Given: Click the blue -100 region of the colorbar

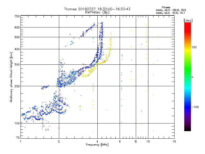Looking at the screenshot, I should (188, 107).
